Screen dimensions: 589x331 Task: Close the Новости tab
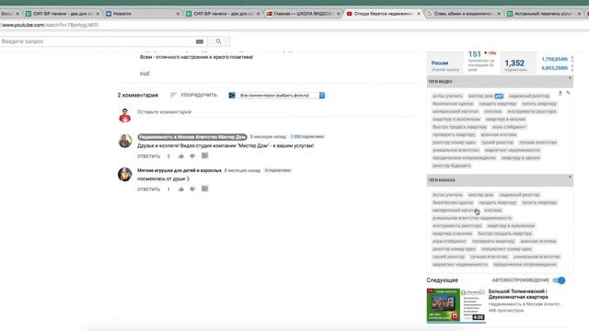point(178,14)
